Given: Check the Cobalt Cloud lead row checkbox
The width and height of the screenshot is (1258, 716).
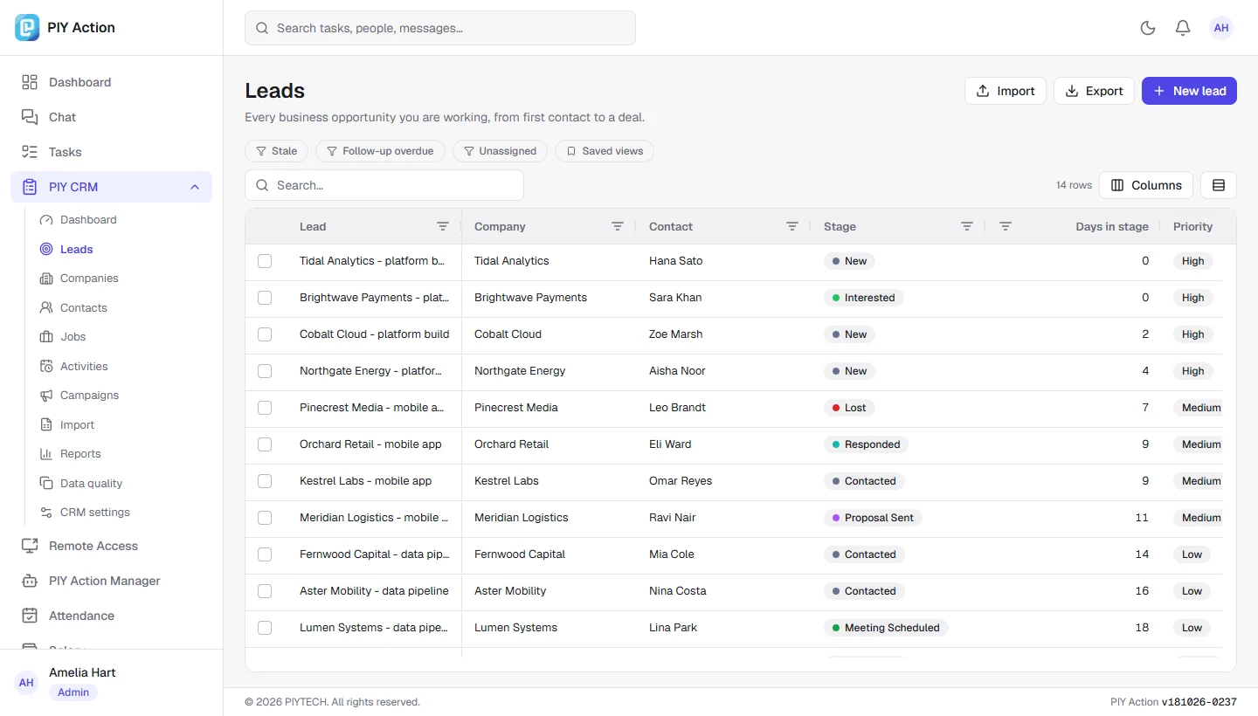Looking at the screenshot, I should pyautogui.click(x=265, y=334).
